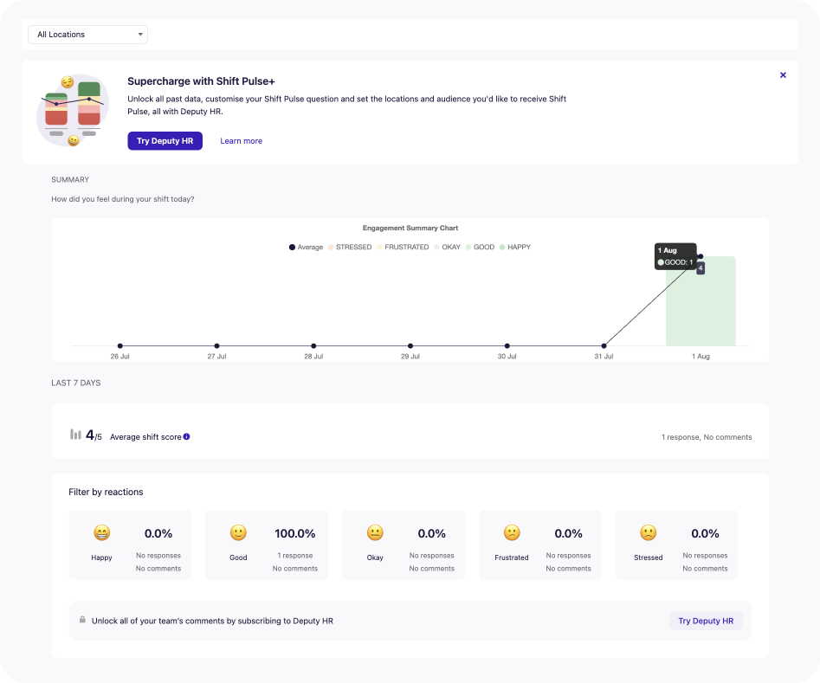820x683 pixels.
Task: Filter by Frustrated reaction emoji
Action: point(512,533)
